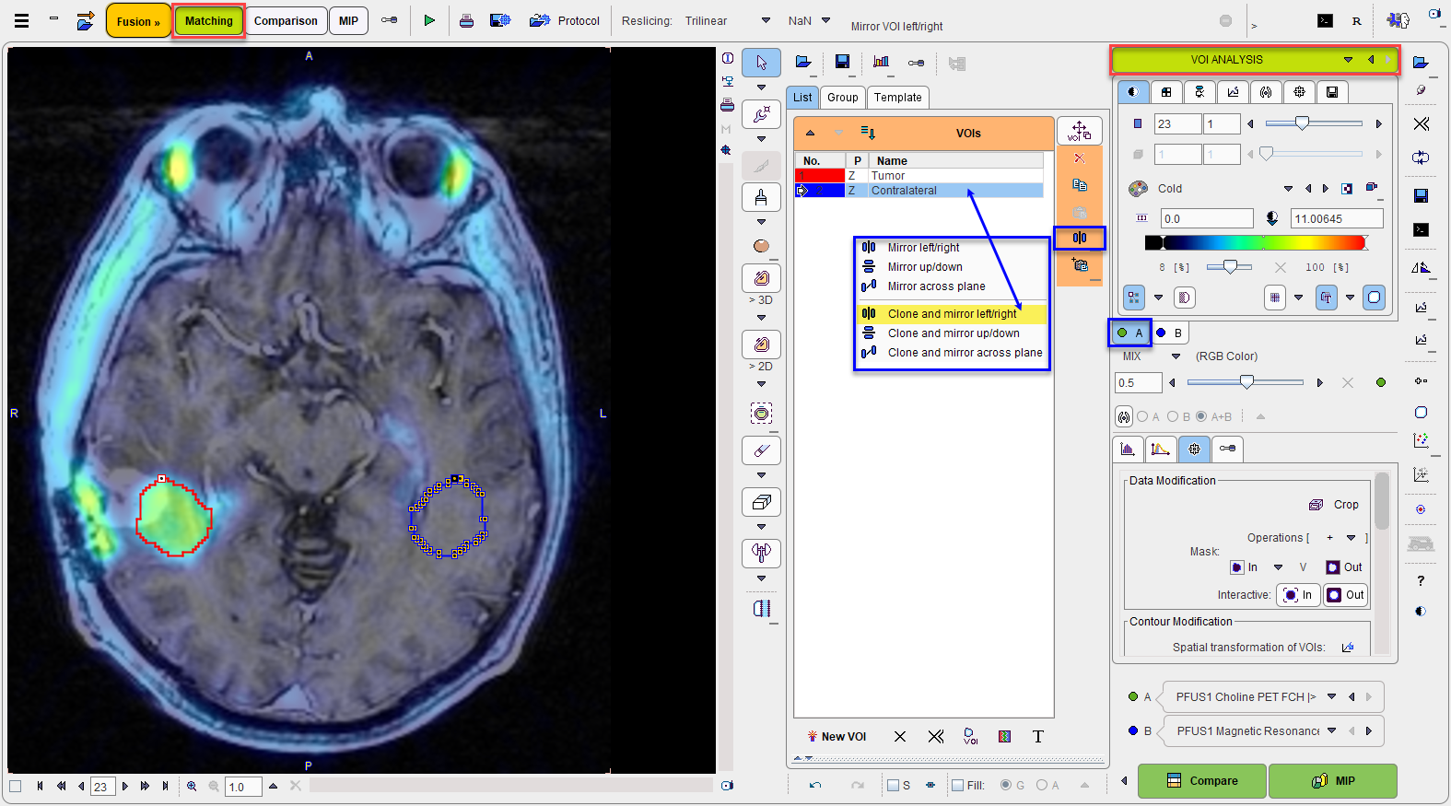1451x806 pixels.
Task: Click the undo arrow icon
Action: click(x=815, y=786)
